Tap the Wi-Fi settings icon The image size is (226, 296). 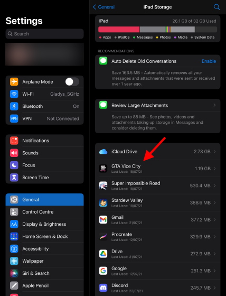(x=14, y=94)
